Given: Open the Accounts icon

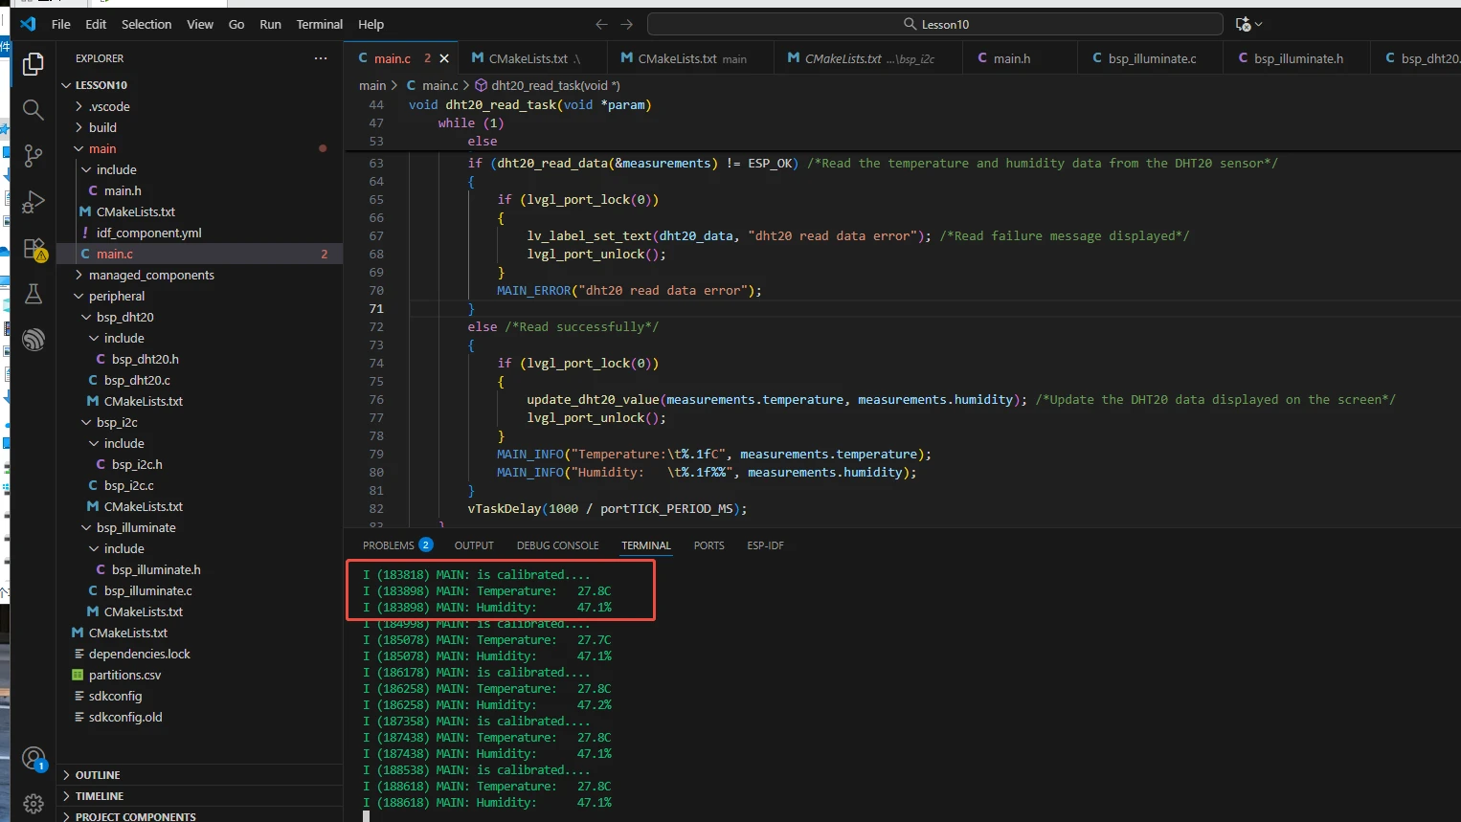Looking at the screenshot, I should tap(33, 759).
